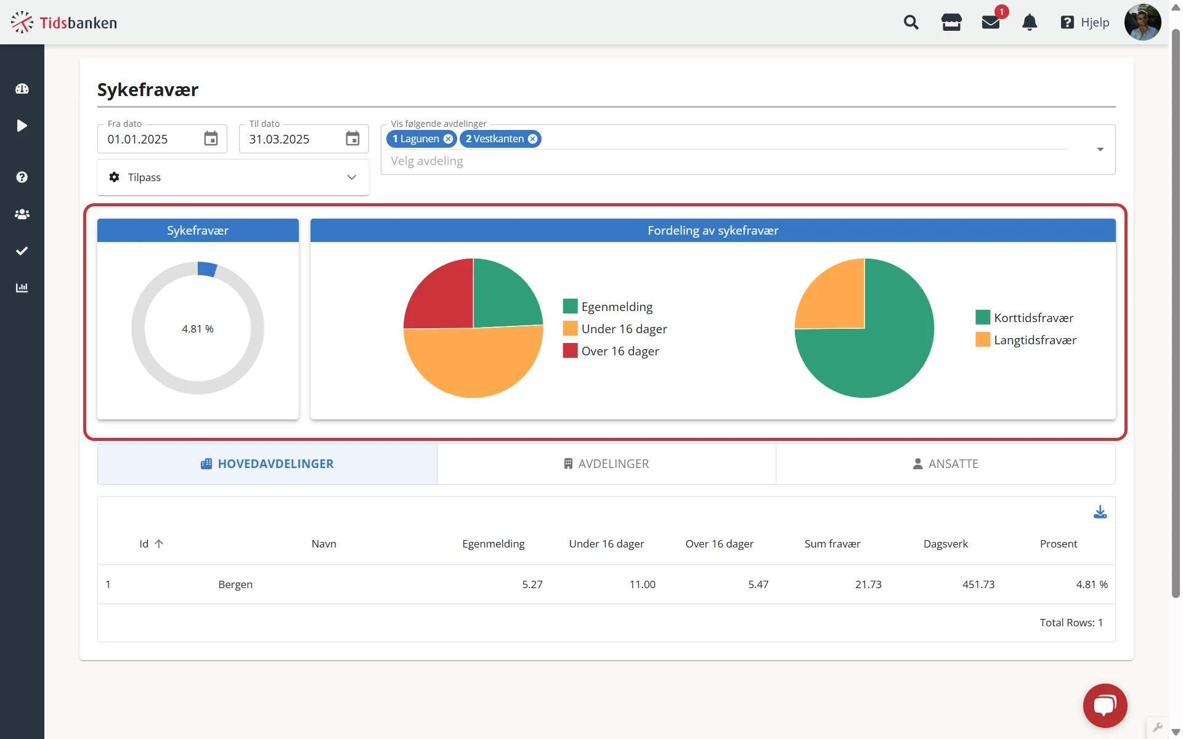Sort by Under 16 dager column
This screenshot has height=739, width=1183.
(606, 544)
